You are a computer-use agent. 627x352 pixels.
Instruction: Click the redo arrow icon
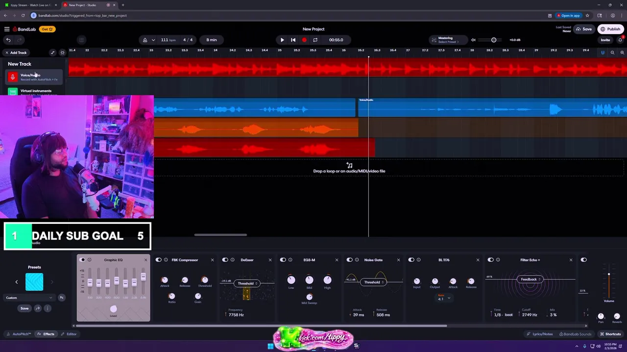click(x=20, y=40)
